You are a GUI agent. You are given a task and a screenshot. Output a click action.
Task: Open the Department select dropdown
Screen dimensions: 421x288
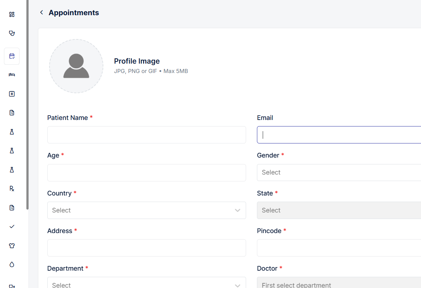pyautogui.click(x=146, y=284)
